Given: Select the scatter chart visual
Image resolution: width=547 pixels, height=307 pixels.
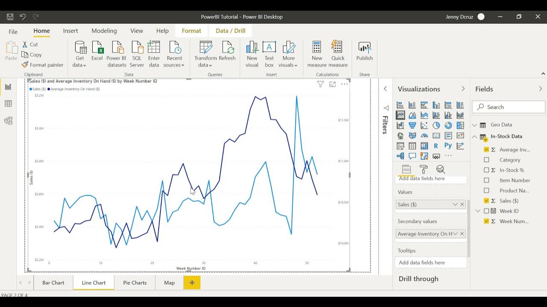Looking at the screenshot, I should [x=424, y=125].
